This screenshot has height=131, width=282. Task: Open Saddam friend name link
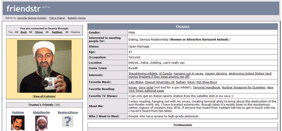pos(18,113)
